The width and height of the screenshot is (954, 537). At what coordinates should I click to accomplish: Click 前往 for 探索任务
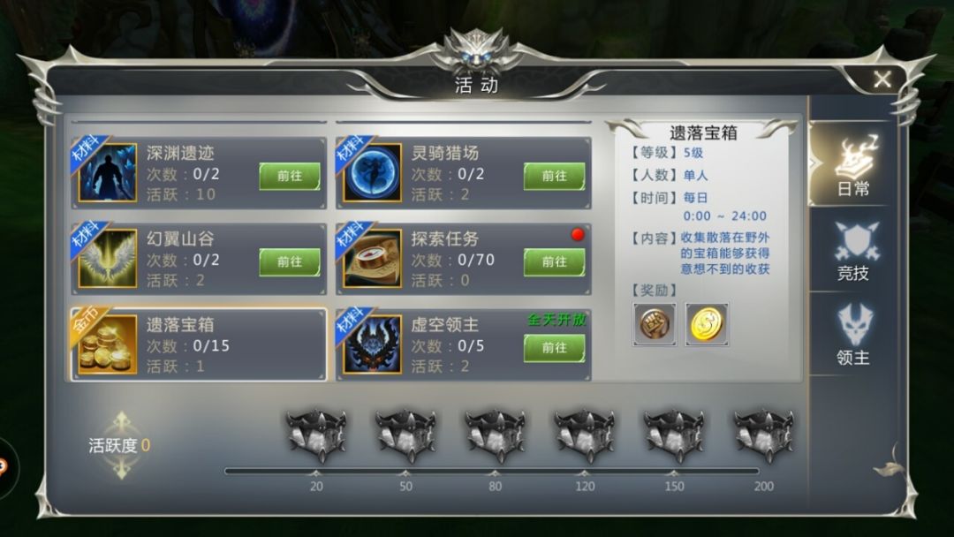tap(554, 261)
